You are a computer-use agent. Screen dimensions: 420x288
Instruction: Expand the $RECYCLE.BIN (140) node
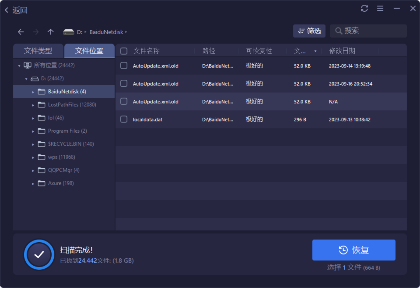click(x=33, y=144)
